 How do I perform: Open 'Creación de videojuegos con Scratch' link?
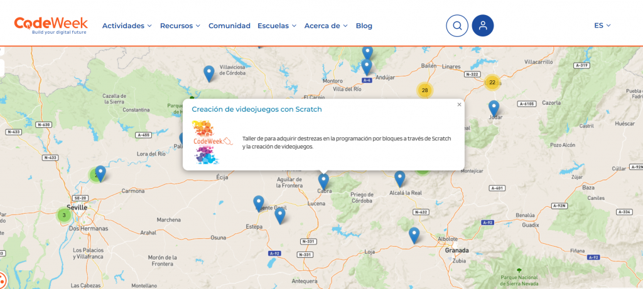pyautogui.click(x=256, y=109)
